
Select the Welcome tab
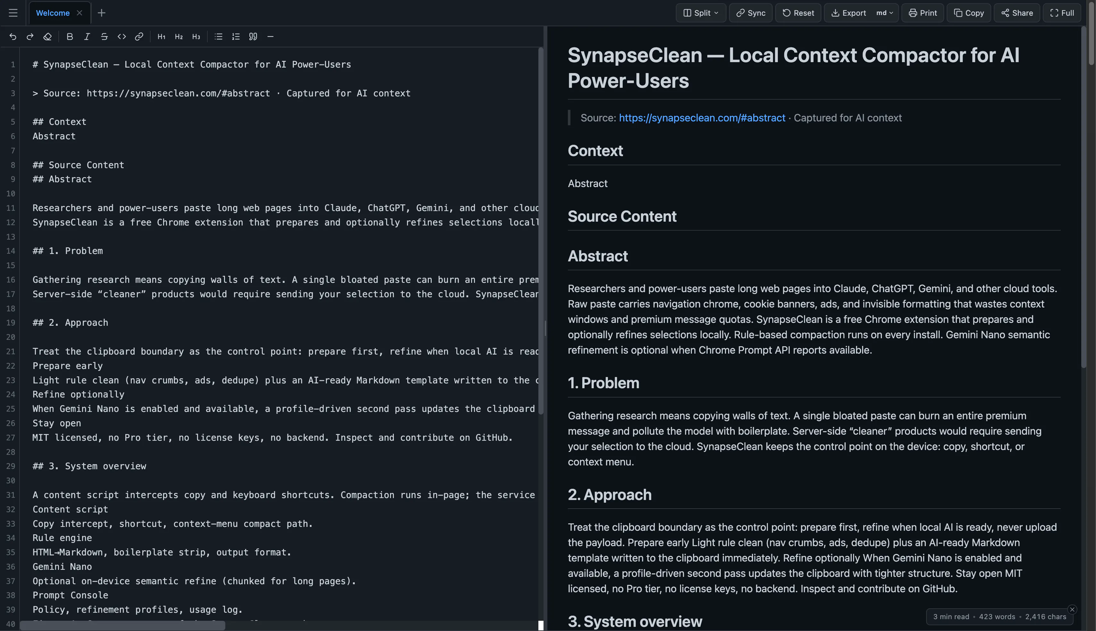click(53, 13)
